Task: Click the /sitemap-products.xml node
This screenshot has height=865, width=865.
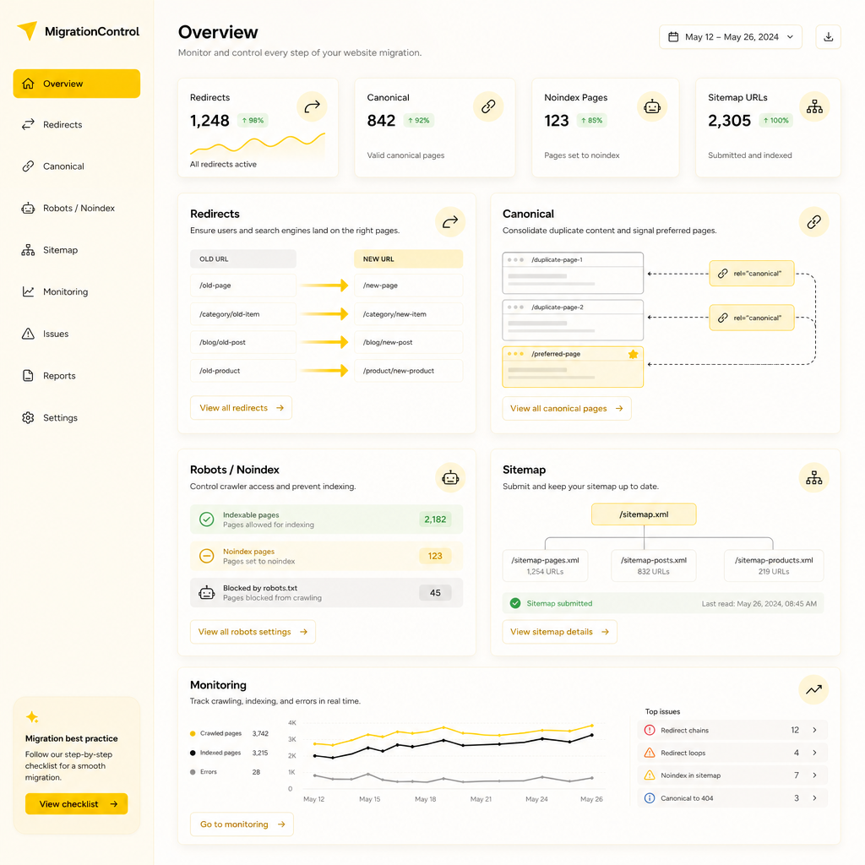Action: [x=774, y=565]
